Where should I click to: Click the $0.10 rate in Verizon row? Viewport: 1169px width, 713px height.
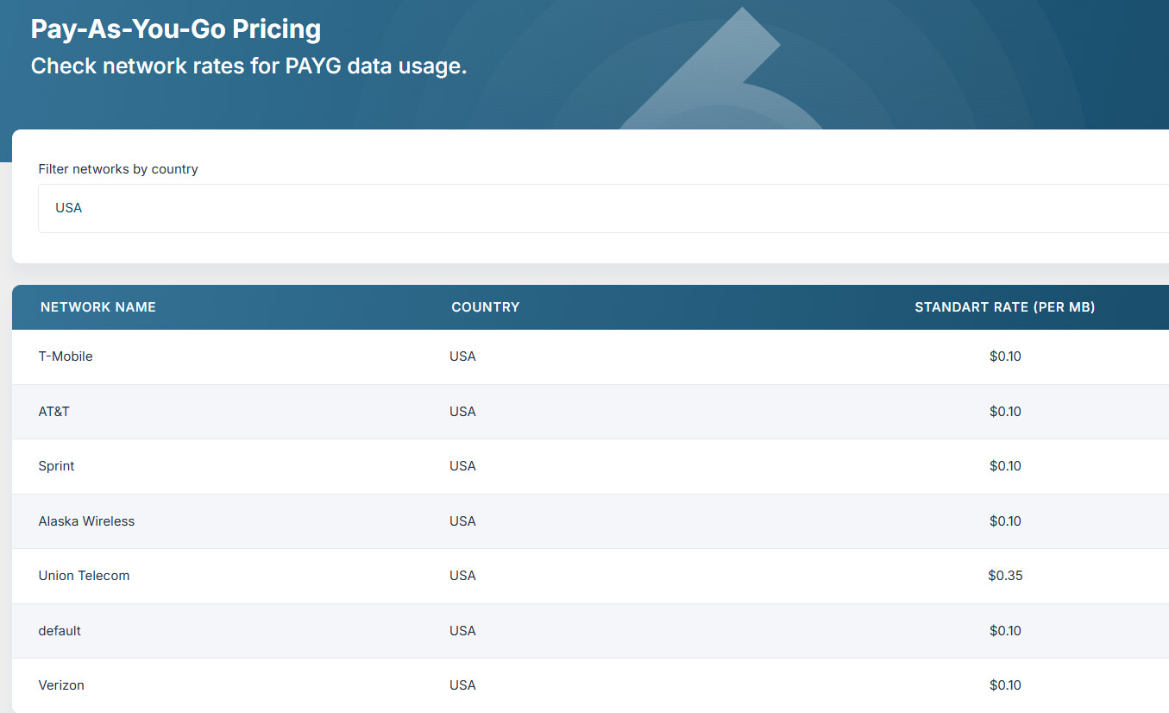1005,685
